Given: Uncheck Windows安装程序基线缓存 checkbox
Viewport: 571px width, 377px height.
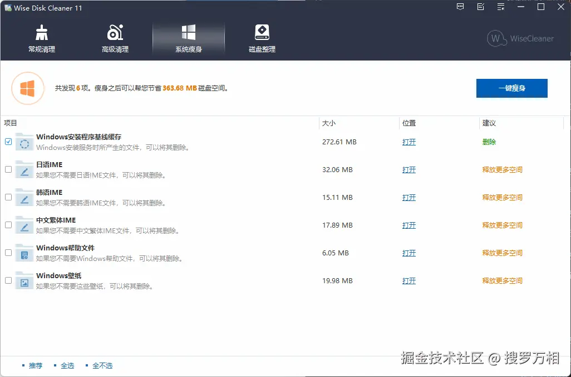Looking at the screenshot, I should coord(8,142).
